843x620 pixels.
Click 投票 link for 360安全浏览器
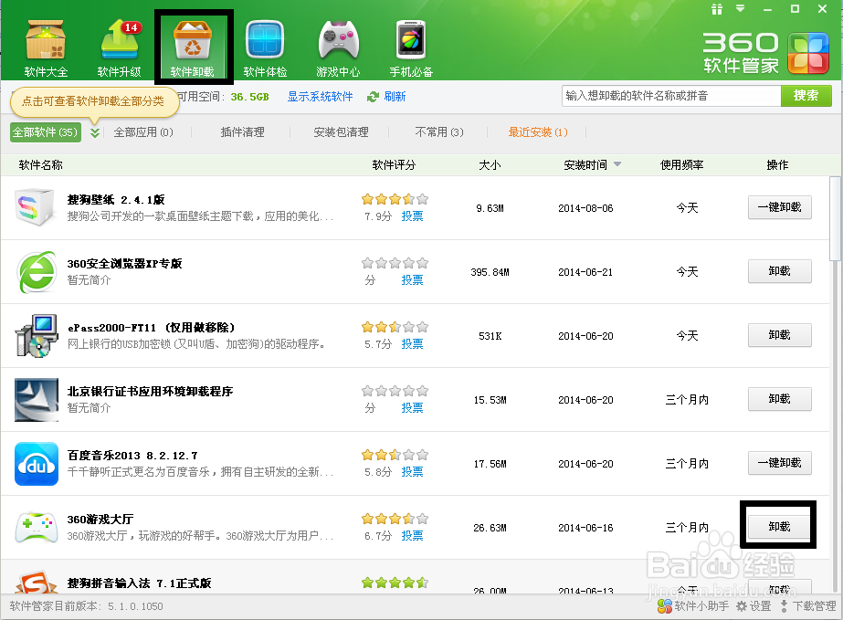click(412, 280)
